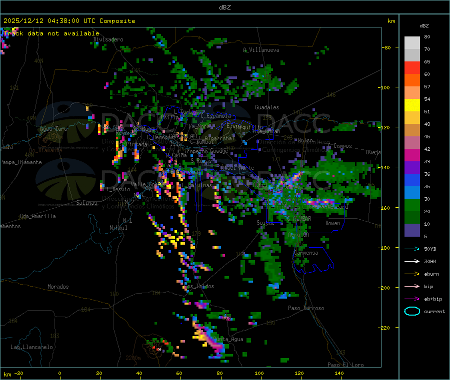This screenshot has height=380, width=450.
Task: Click the 'Nihuil' map label
Action: click(x=118, y=228)
